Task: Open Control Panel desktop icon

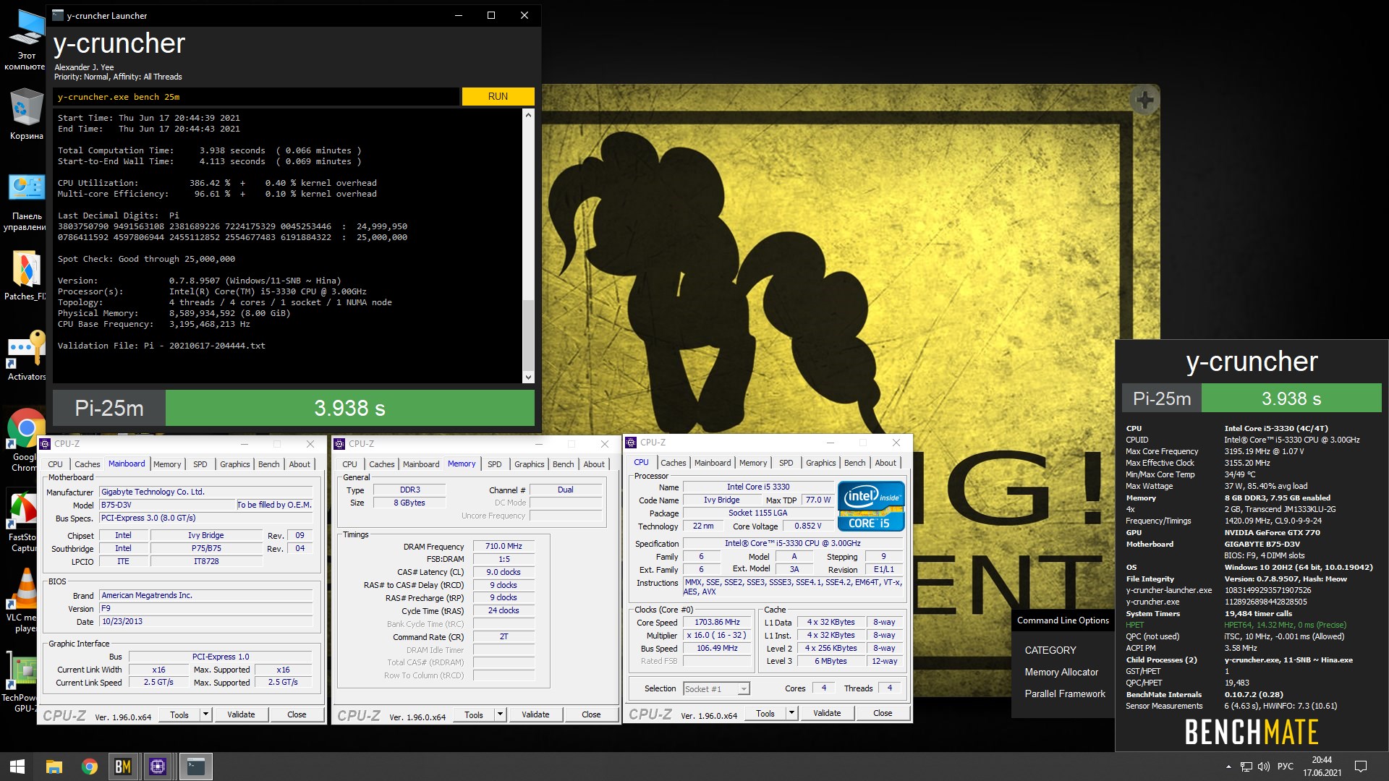Action: tap(26, 202)
